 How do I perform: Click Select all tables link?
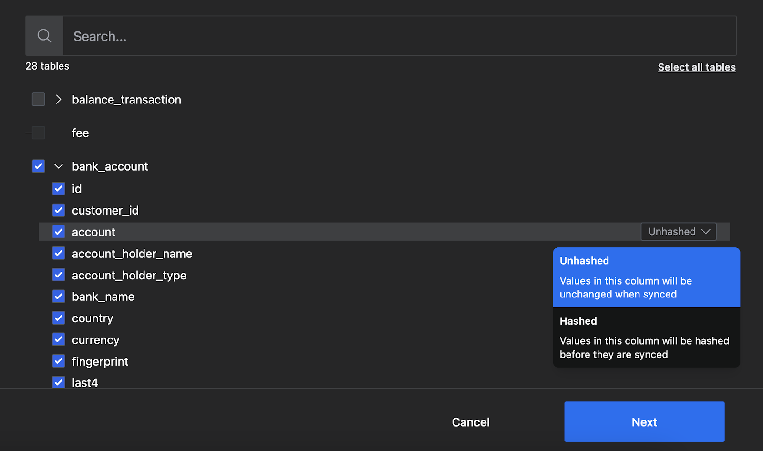coord(696,67)
